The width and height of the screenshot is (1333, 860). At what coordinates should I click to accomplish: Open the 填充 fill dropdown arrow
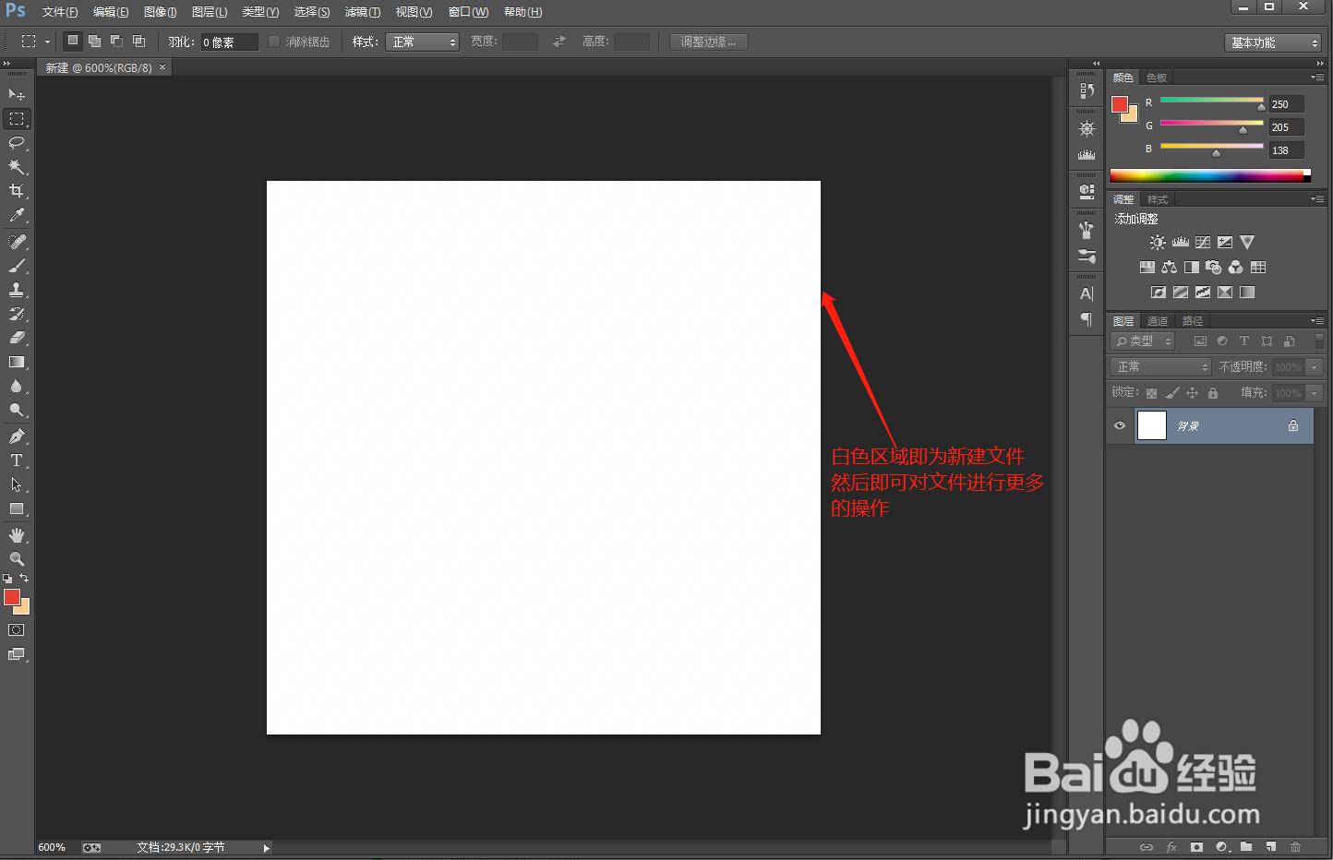(1315, 393)
